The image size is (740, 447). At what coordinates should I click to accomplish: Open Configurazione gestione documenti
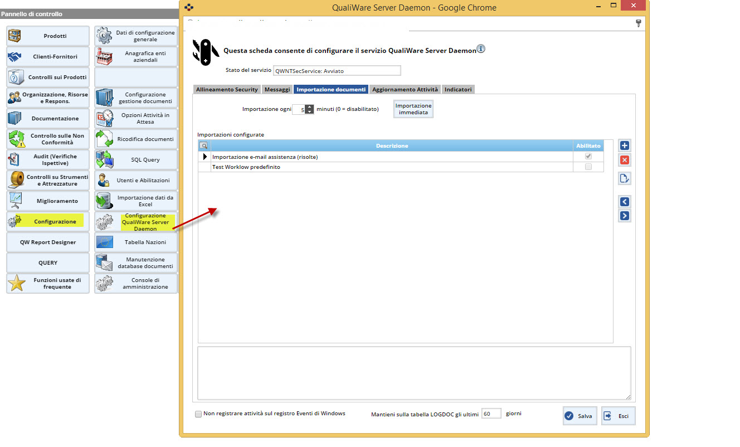(x=136, y=98)
